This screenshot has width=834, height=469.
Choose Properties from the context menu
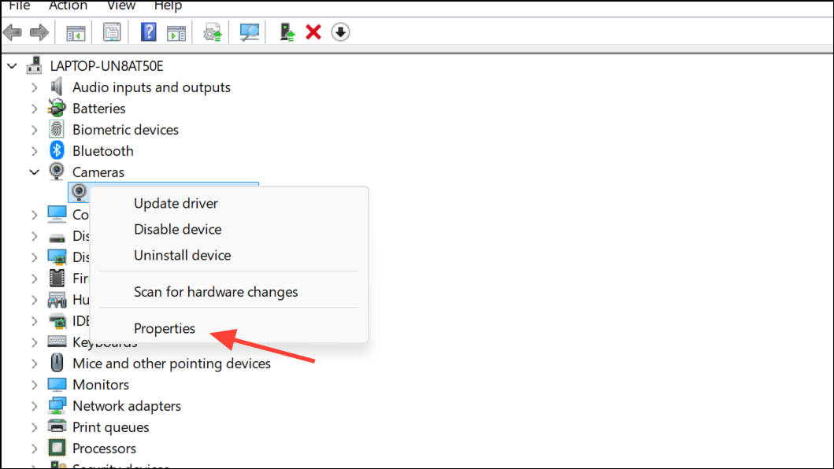pos(165,329)
